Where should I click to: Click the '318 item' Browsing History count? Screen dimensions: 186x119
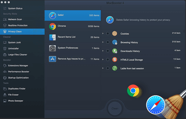point(176,42)
